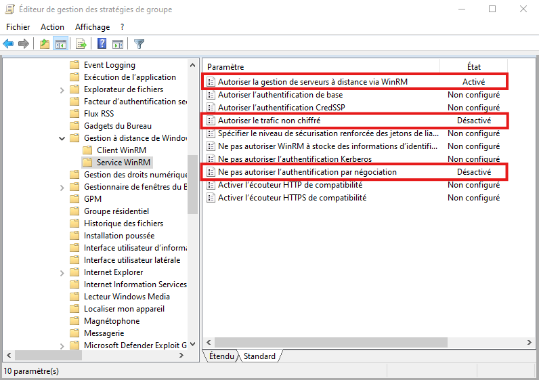Image resolution: width=539 pixels, height=380 pixels.
Task: Click the tree pane scroll down arrow
Action: point(192,344)
